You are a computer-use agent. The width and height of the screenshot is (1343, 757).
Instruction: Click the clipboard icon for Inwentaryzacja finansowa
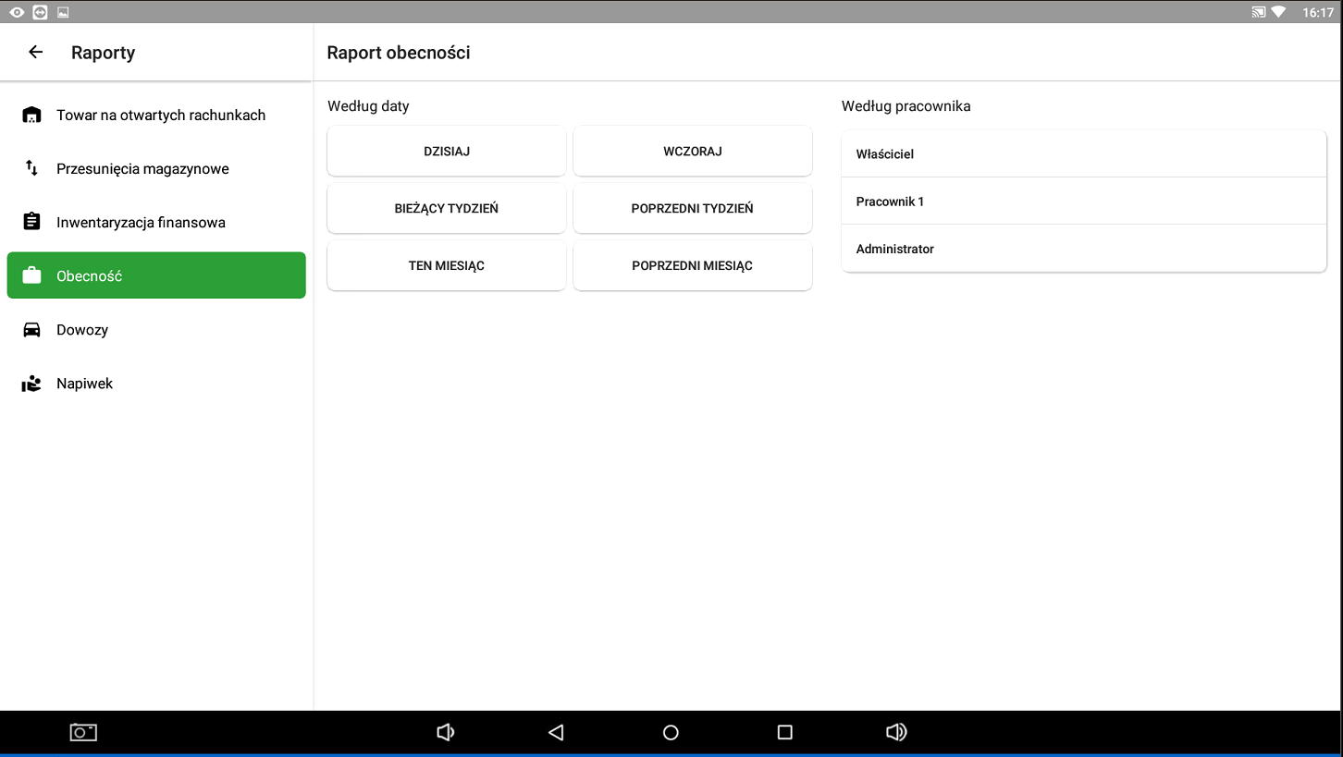tap(31, 222)
